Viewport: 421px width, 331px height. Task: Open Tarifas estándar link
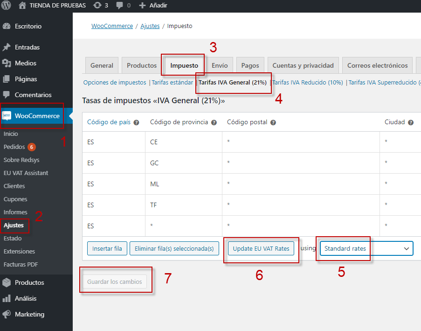click(173, 83)
